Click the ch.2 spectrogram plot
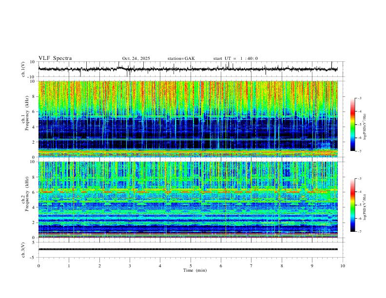 click(x=188, y=200)
